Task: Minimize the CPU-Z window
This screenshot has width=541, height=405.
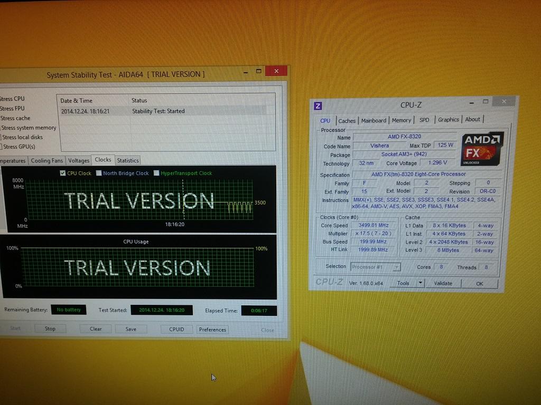Action: click(472, 102)
